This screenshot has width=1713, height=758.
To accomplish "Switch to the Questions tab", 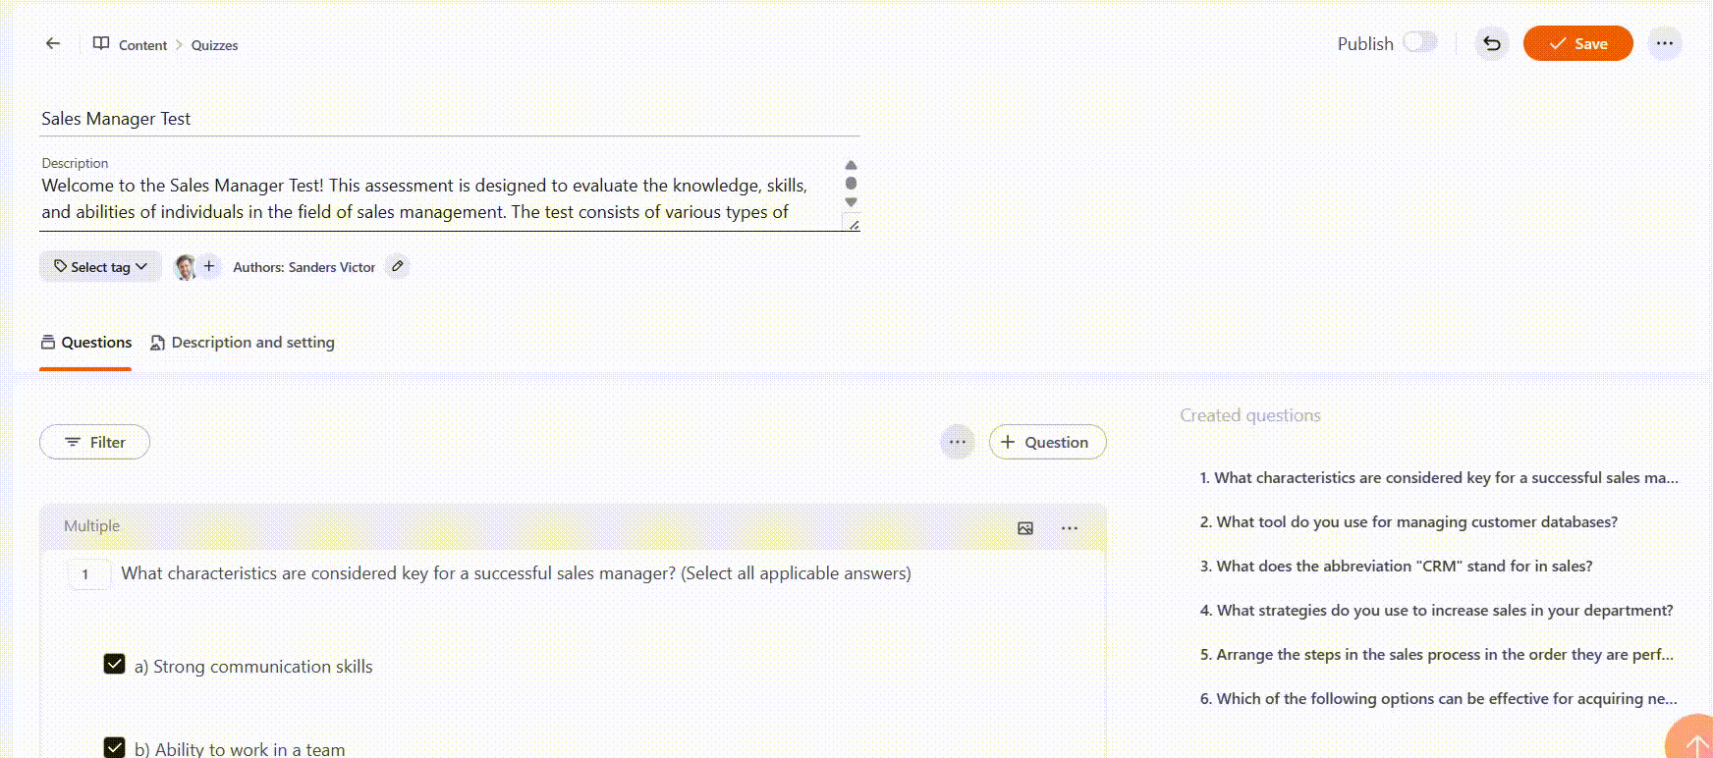I will click(x=86, y=343).
